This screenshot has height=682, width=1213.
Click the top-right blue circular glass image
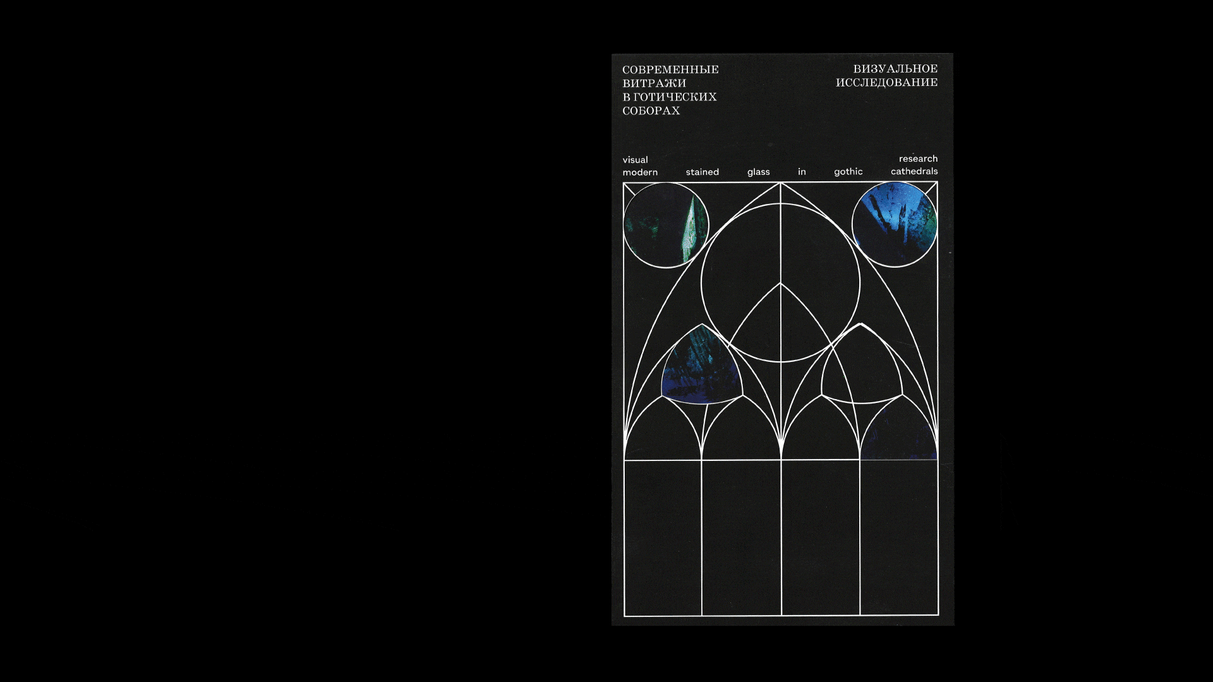894,225
